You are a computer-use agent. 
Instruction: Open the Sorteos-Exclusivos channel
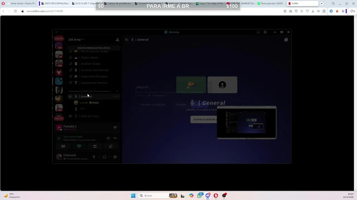click(x=94, y=70)
